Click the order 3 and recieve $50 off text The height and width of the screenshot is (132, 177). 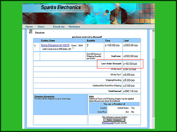coord(57,49)
